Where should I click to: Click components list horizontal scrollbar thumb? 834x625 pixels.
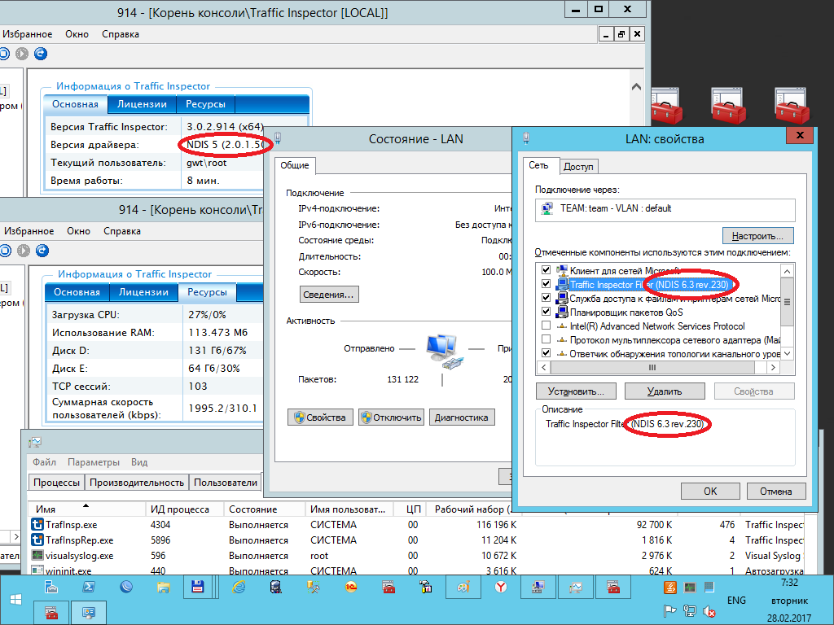[x=652, y=367]
